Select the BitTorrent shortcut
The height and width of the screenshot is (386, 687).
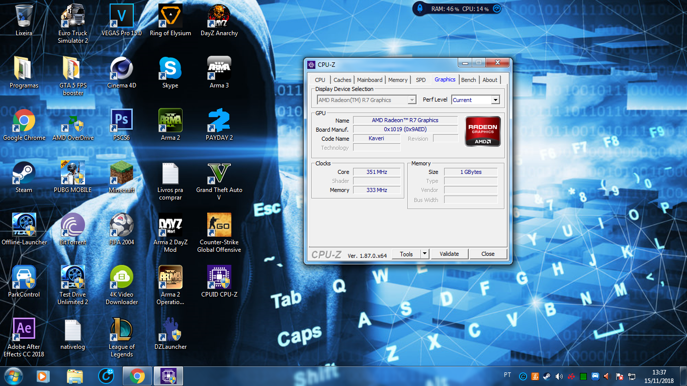[73, 229]
